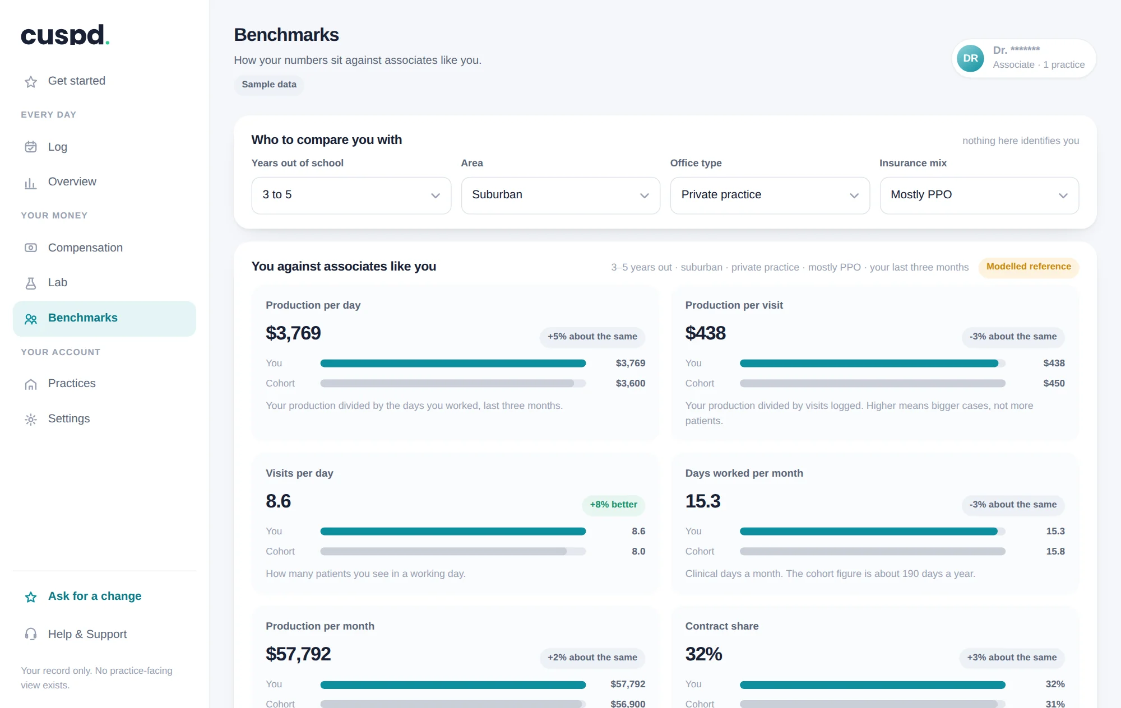
Task: Click the Contract share card title
Action: 722,626
